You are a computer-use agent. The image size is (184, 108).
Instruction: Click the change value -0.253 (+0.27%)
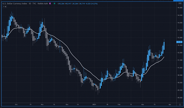point(92,4)
